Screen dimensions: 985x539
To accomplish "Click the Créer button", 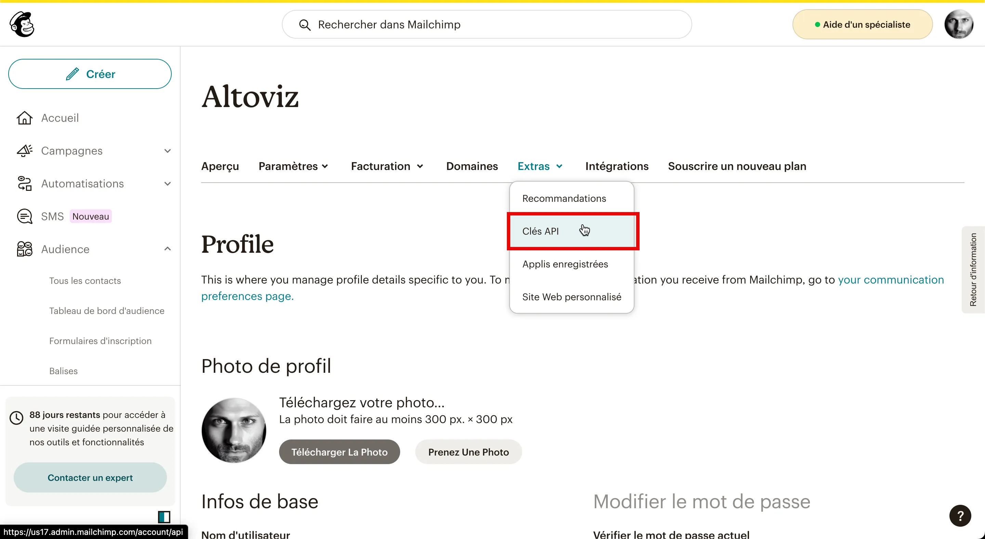I will pos(90,74).
